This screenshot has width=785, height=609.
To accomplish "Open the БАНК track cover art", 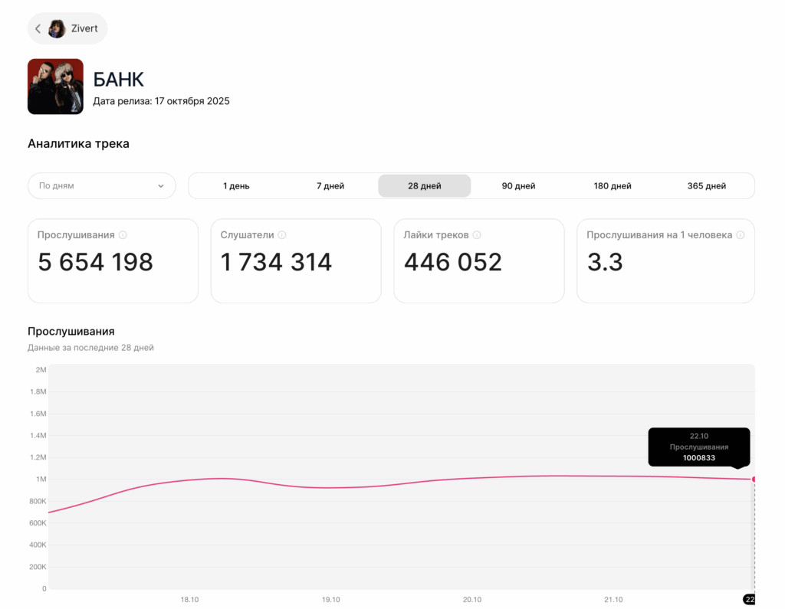I will [x=55, y=87].
